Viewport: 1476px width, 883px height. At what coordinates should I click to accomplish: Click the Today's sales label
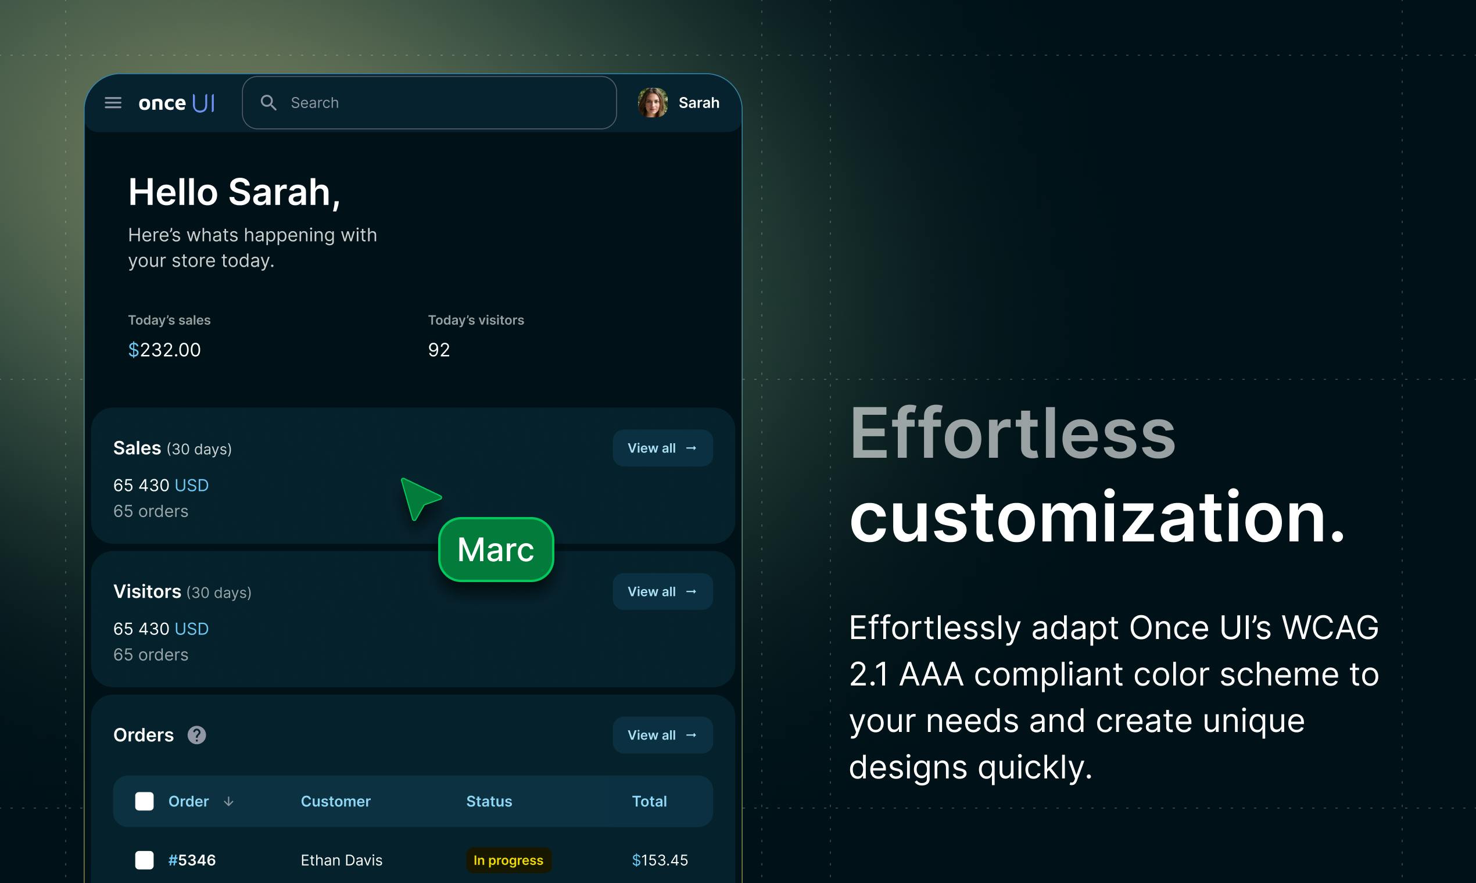click(169, 320)
